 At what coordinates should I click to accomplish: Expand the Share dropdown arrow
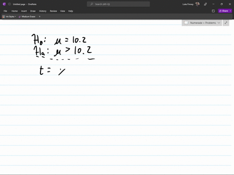click(231, 11)
